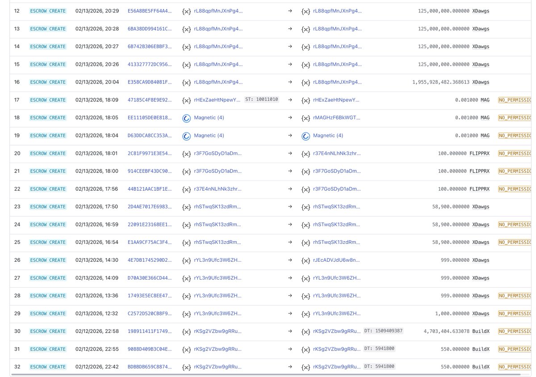
Task: Click date 02/13/2026, 18:09
Action: click(x=97, y=100)
